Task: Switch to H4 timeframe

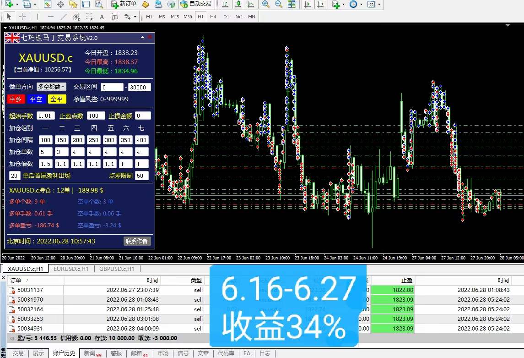Action: pyautogui.click(x=213, y=17)
